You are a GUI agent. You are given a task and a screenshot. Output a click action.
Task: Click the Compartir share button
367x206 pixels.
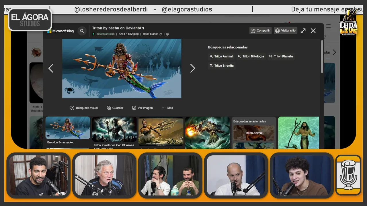[260, 31]
